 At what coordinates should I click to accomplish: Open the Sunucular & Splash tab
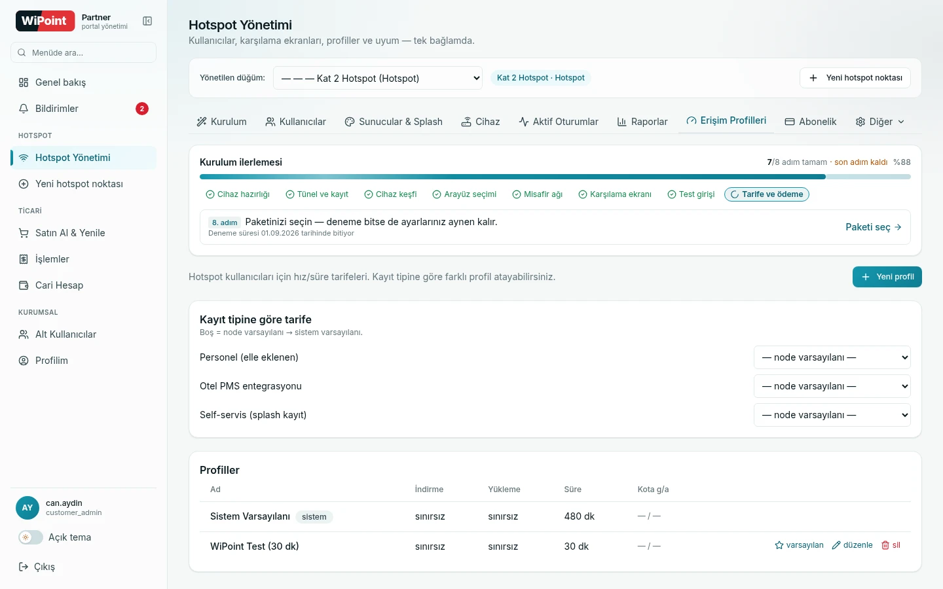point(394,122)
